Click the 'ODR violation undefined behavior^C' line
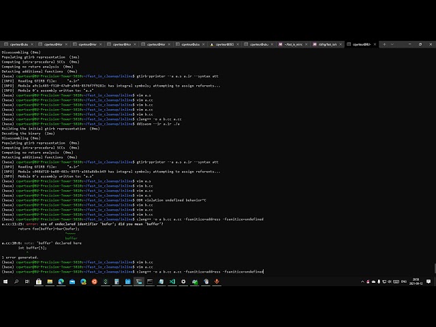 pos(171,200)
